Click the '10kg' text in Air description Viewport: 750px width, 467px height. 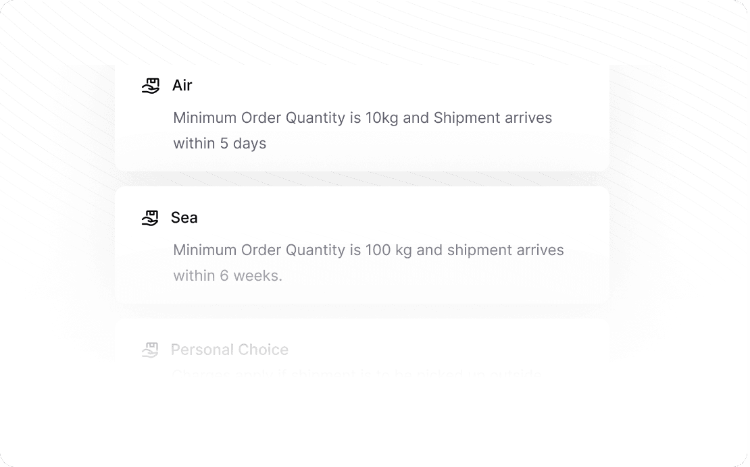382,117
